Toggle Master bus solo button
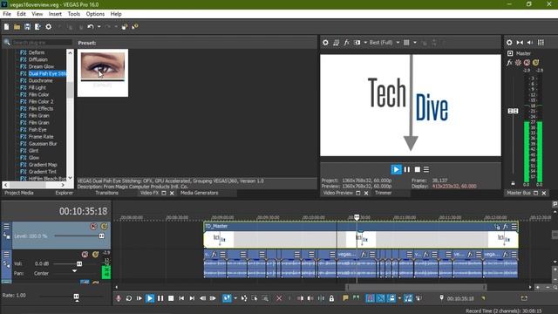Screen dimensions: 558x314 click(536, 63)
